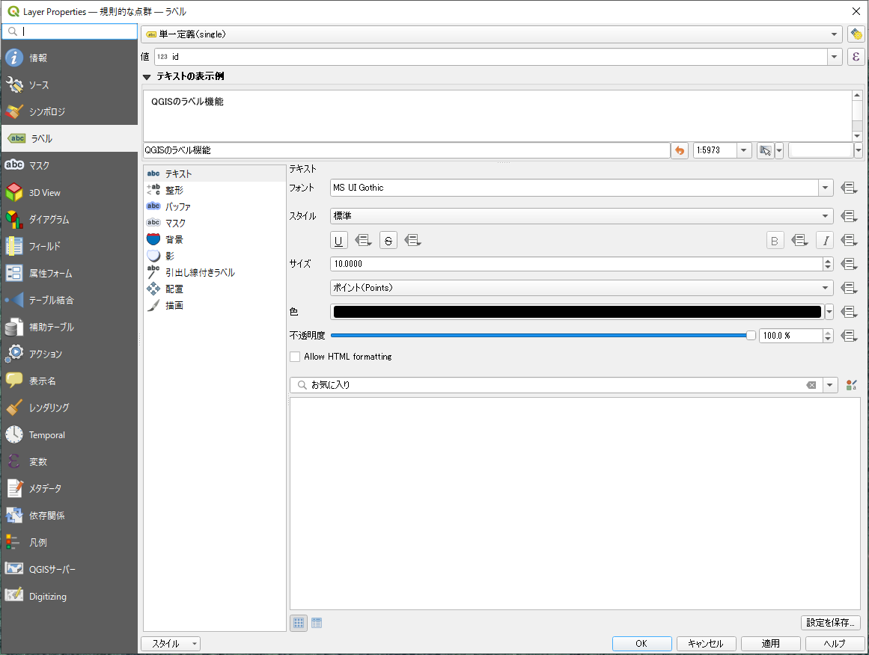
Task: Open the ソース (Source) tab
Action: click(x=70, y=84)
